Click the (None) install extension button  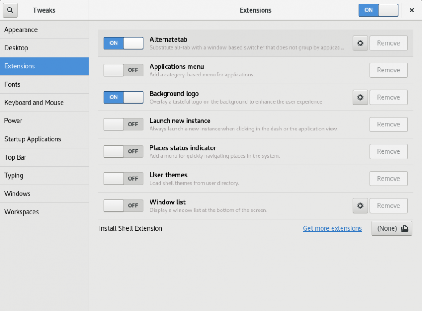pyautogui.click(x=391, y=228)
